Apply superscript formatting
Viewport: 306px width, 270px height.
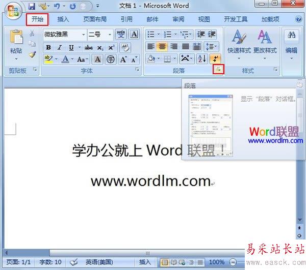click(111, 47)
